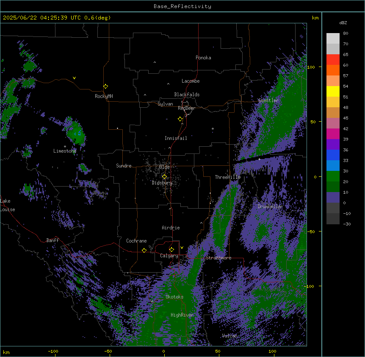Select the royal blue swatch below 36

tap(333, 155)
